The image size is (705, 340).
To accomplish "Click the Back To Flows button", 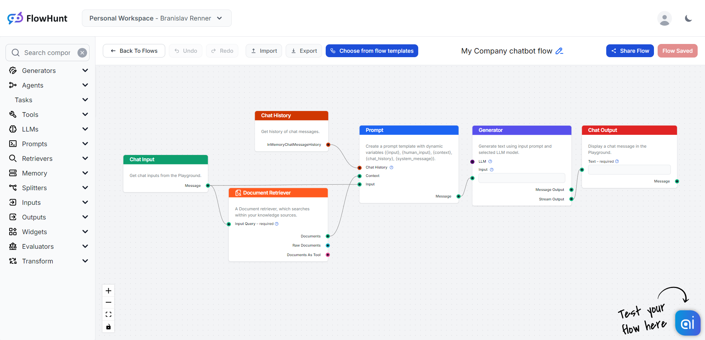I will point(134,51).
